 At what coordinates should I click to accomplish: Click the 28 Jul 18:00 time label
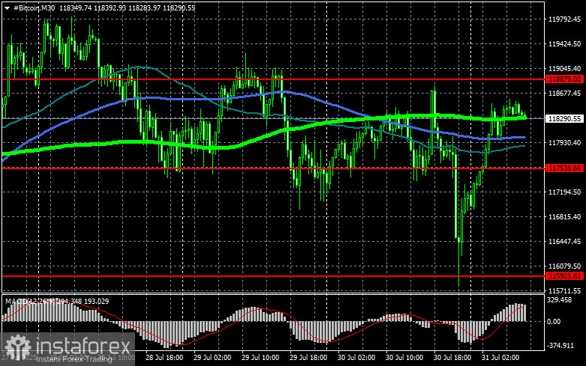164,358
